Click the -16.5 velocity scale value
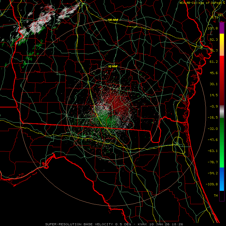 click(213, 118)
